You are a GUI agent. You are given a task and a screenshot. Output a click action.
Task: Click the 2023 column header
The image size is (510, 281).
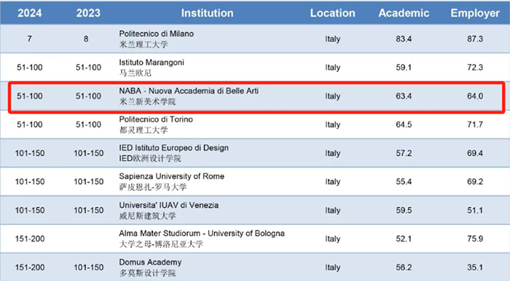point(88,13)
